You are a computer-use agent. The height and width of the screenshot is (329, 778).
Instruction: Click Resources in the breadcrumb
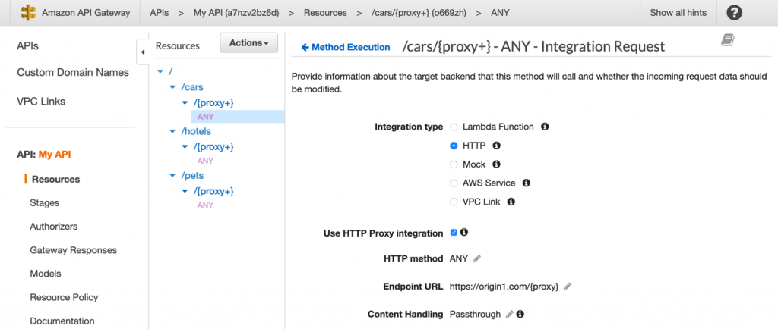pyautogui.click(x=325, y=13)
